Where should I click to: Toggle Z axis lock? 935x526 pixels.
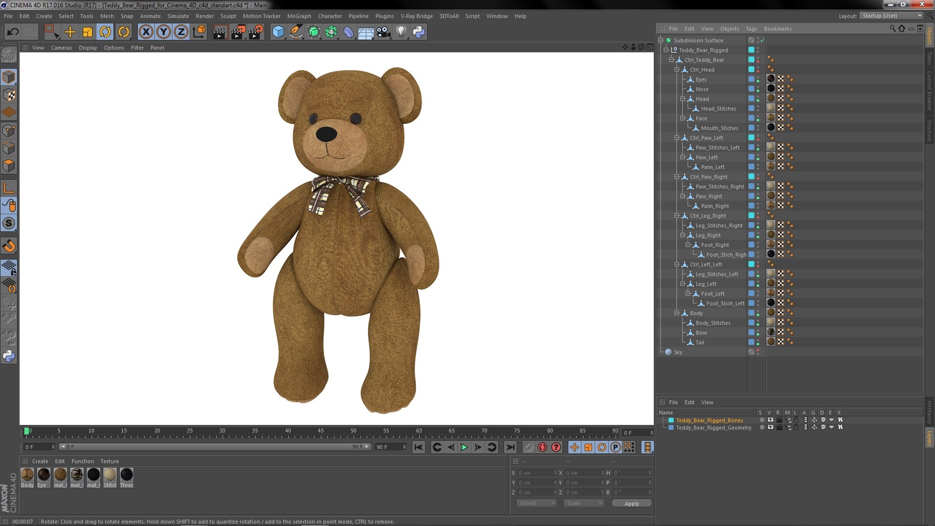coord(181,32)
